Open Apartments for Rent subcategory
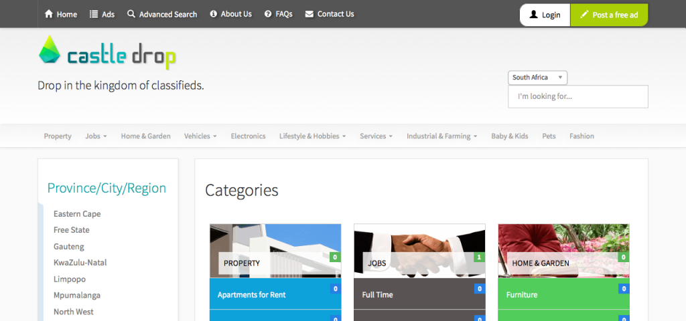686x321 pixels. tap(275, 294)
